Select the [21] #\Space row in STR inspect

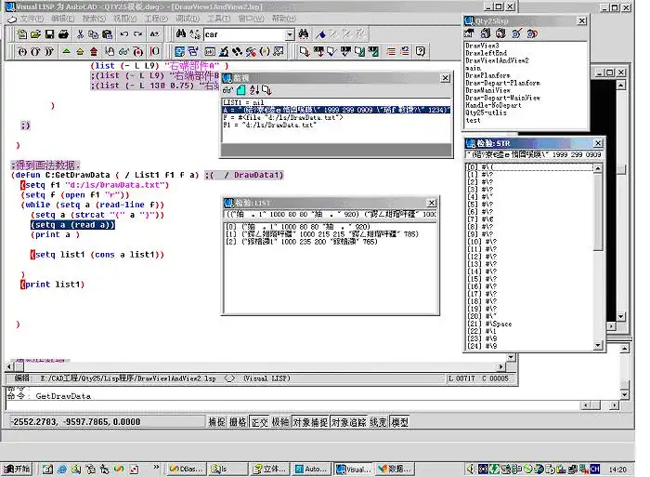[x=489, y=324]
